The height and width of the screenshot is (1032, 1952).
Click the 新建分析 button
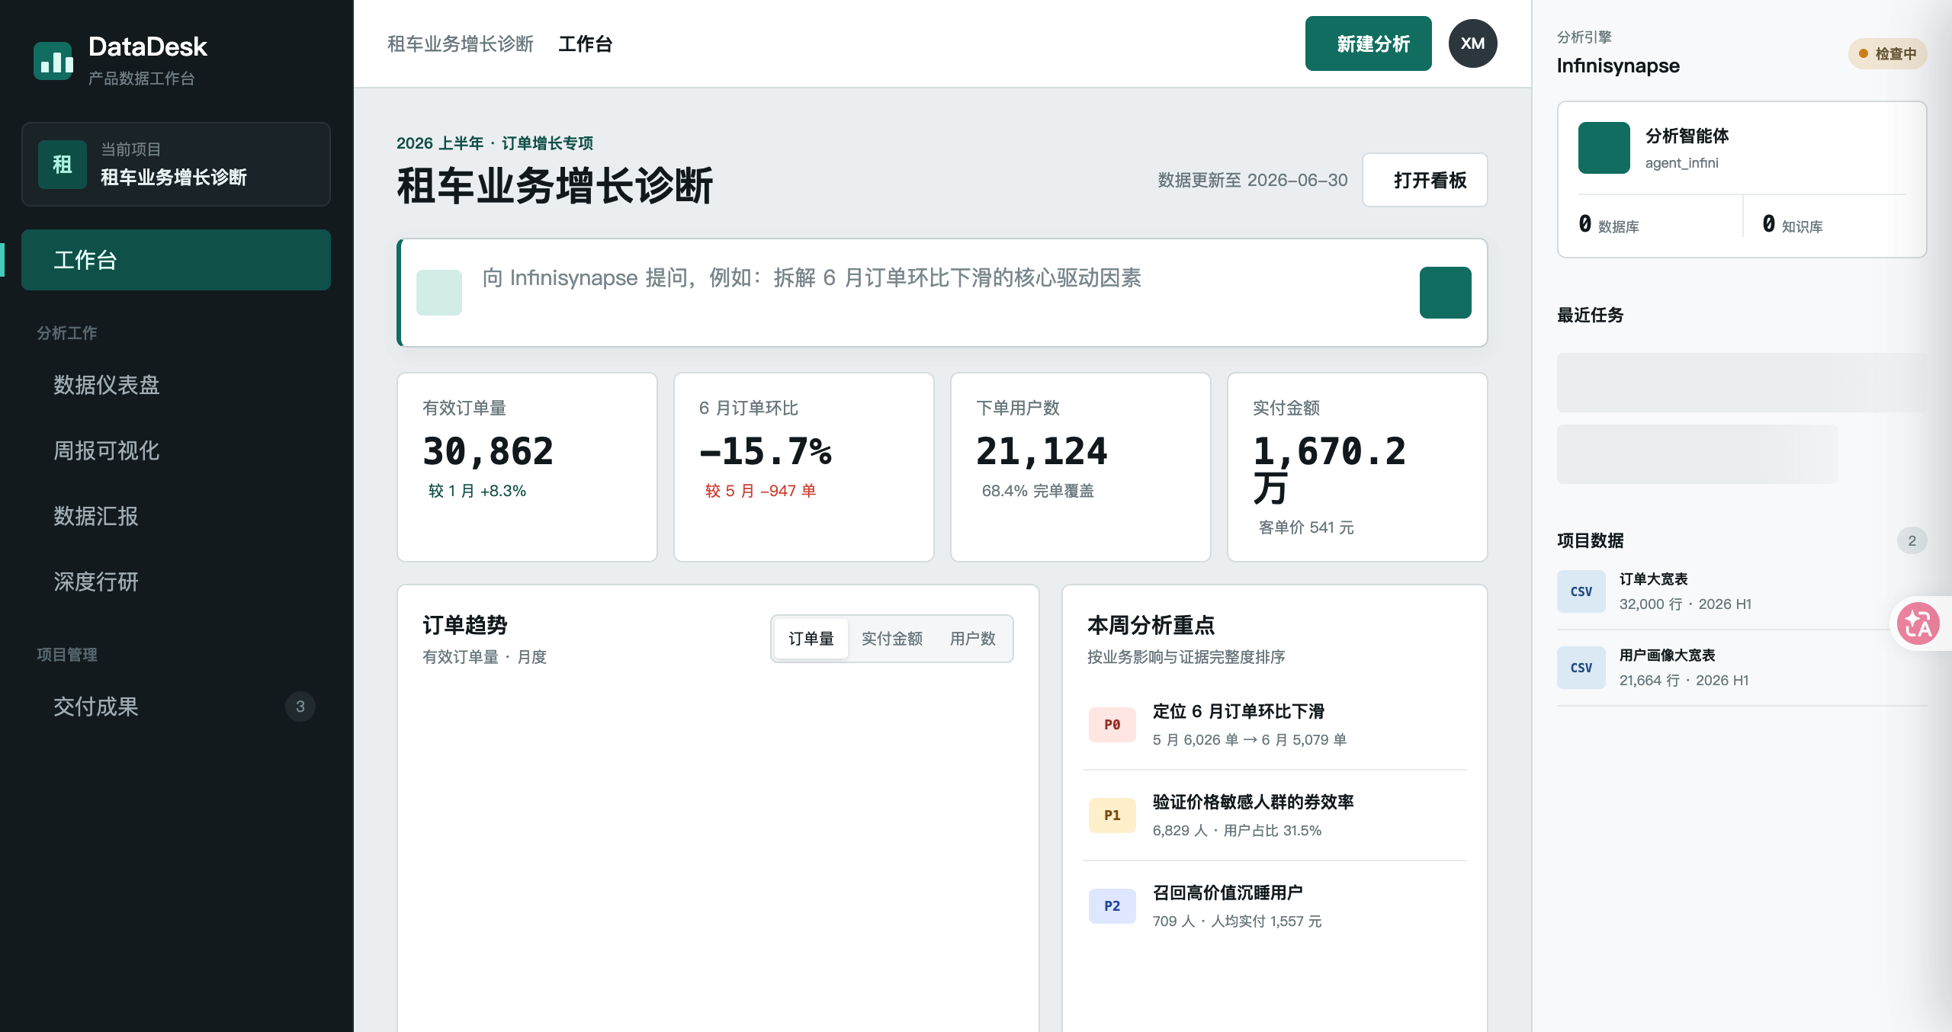click(x=1369, y=43)
